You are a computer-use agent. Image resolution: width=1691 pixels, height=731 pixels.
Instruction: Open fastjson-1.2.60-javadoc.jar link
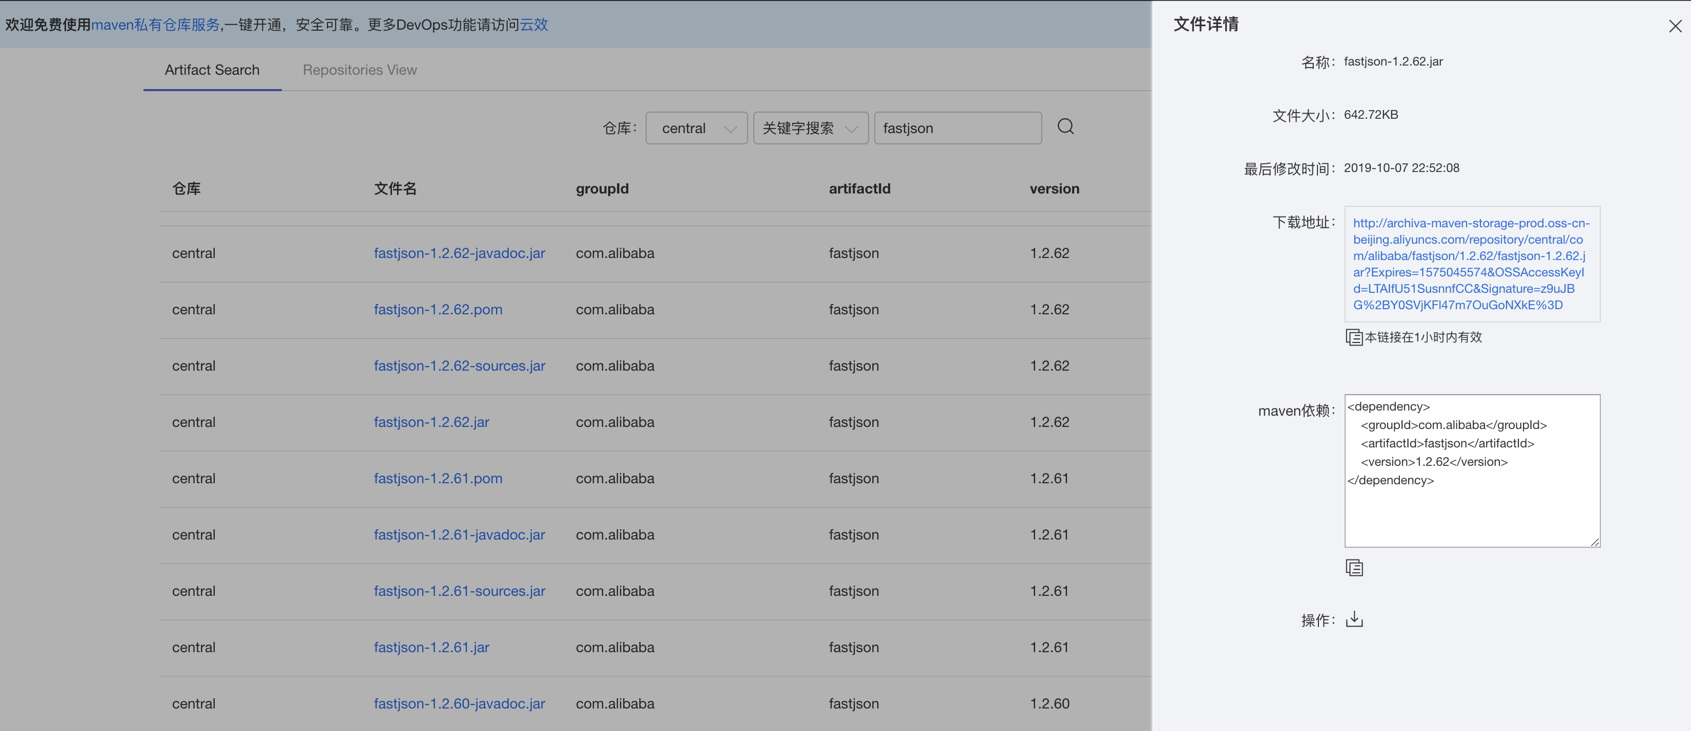click(x=459, y=703)
